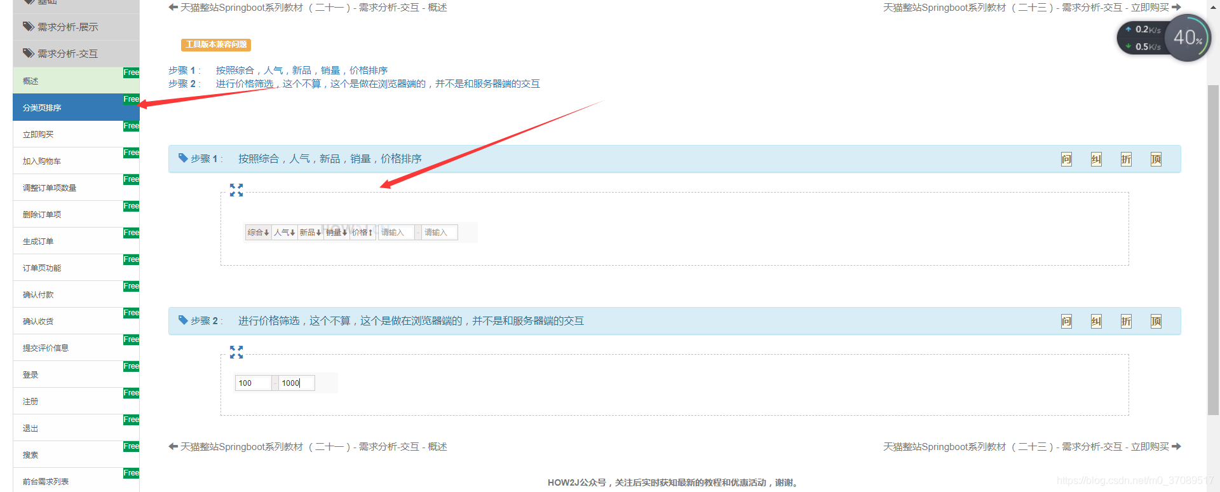Image resolution: width=1220 pixels, height=492 pixels.
Task: Select the 分类页排序 sidebar item
Action: coord(76,107)
